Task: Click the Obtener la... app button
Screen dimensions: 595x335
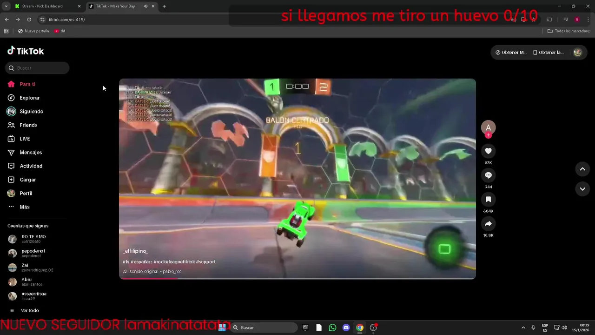Action: (x=549, y=53)
